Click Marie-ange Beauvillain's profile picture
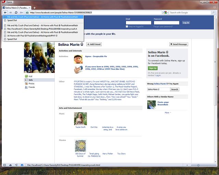Viewport: 219px width, 175px height. pos(152,105)
